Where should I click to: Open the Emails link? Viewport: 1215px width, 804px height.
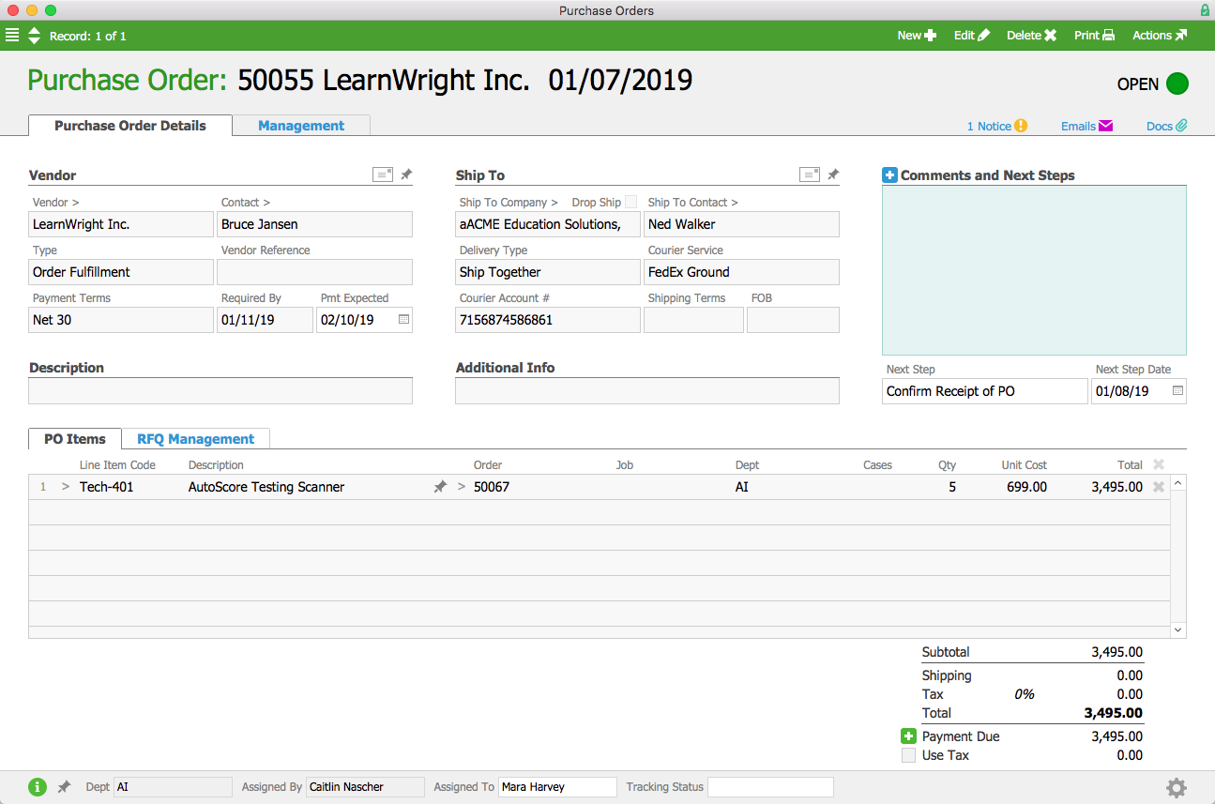1086,126
